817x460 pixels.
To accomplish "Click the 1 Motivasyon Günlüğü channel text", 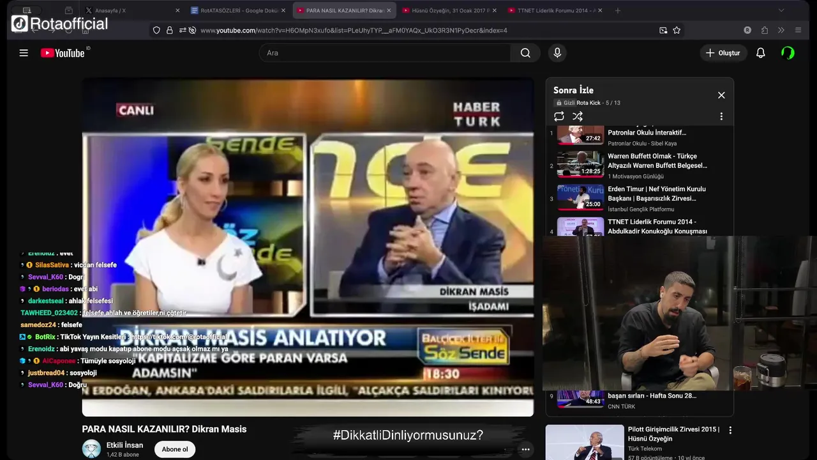I will click(636, 176).
